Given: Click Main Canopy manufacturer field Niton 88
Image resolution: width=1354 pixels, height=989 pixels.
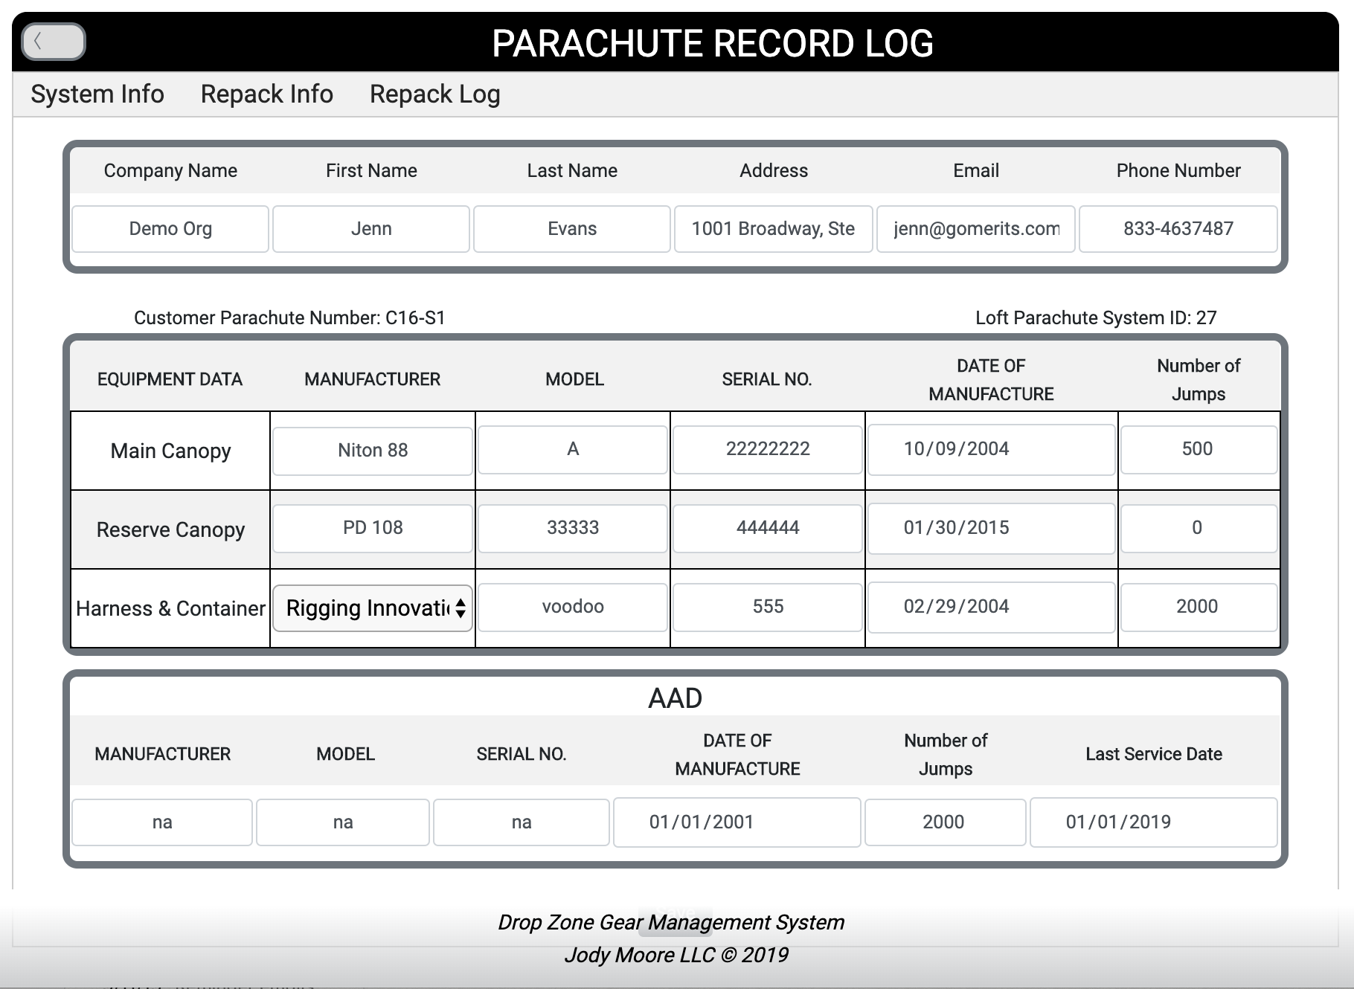Looking at the screenshot, I should [x=373, y=451].
